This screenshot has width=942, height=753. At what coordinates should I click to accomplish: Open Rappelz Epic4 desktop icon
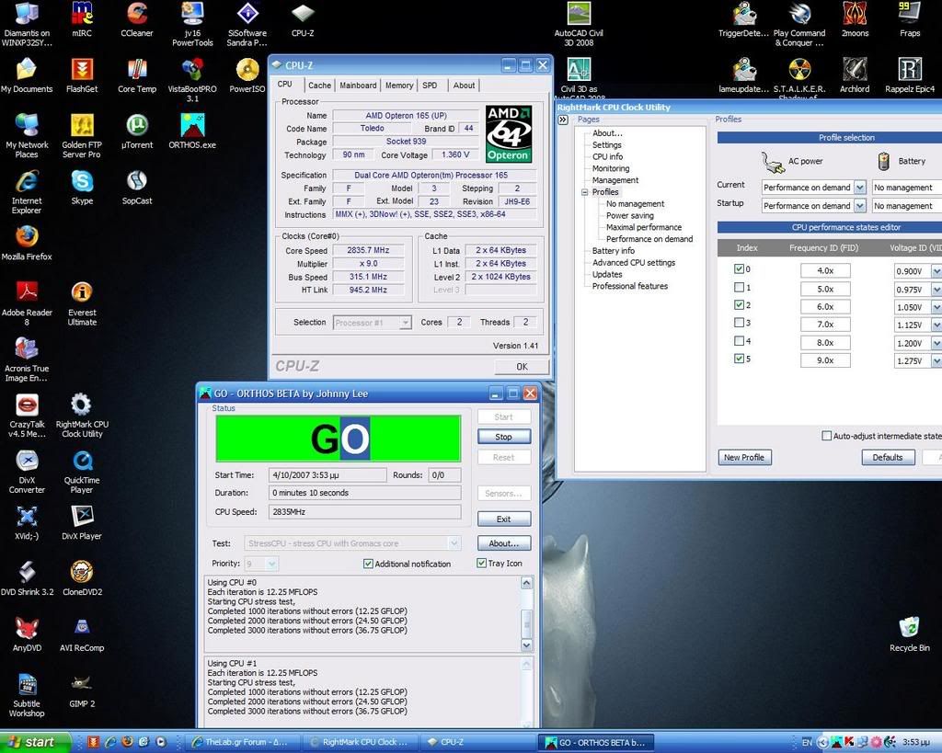click(x=910, y=75)
